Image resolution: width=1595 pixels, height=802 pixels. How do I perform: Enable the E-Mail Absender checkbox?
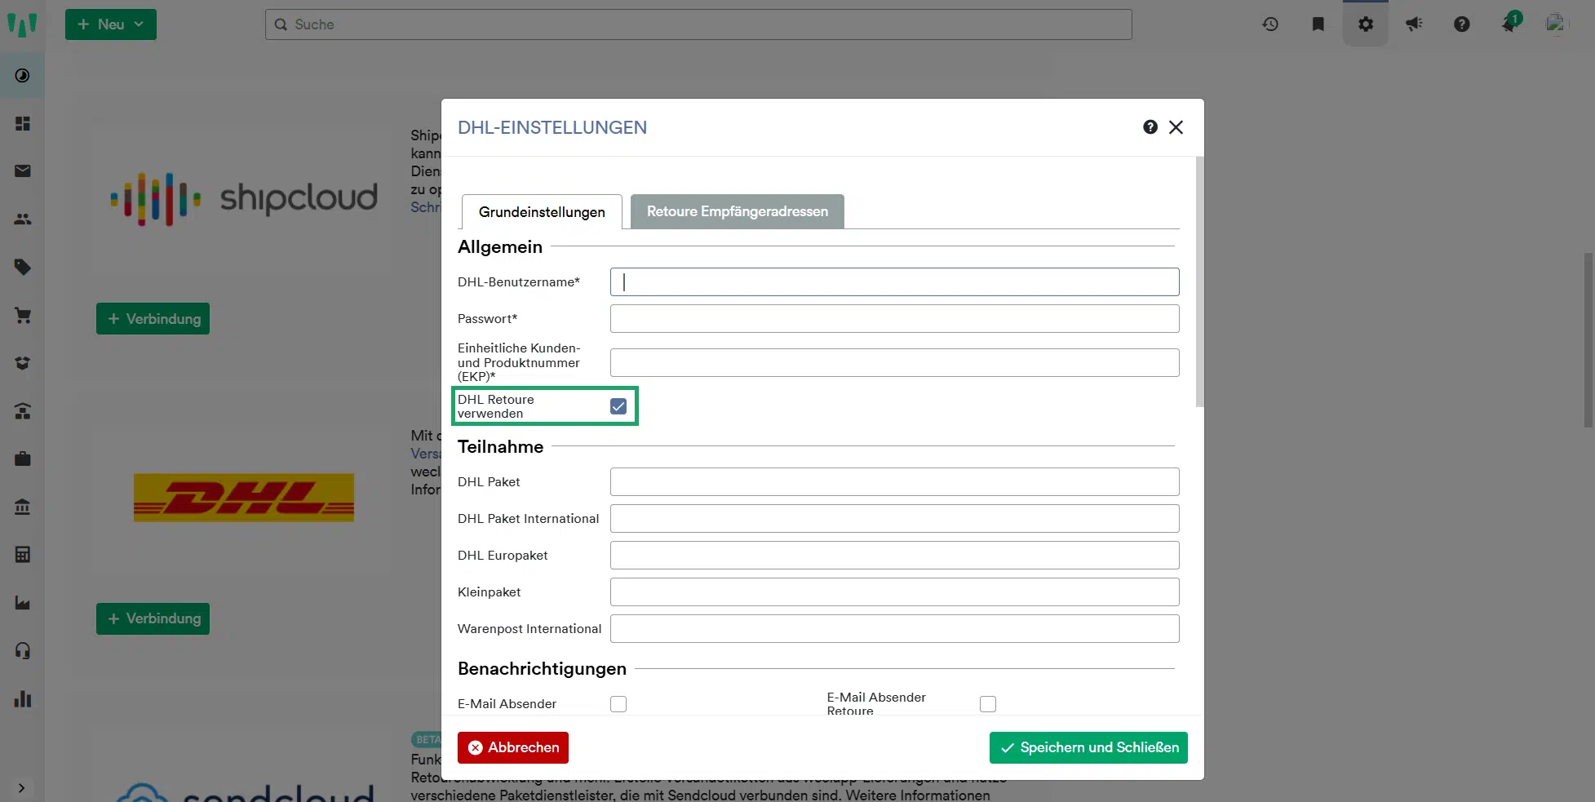[x=618, y=704]
